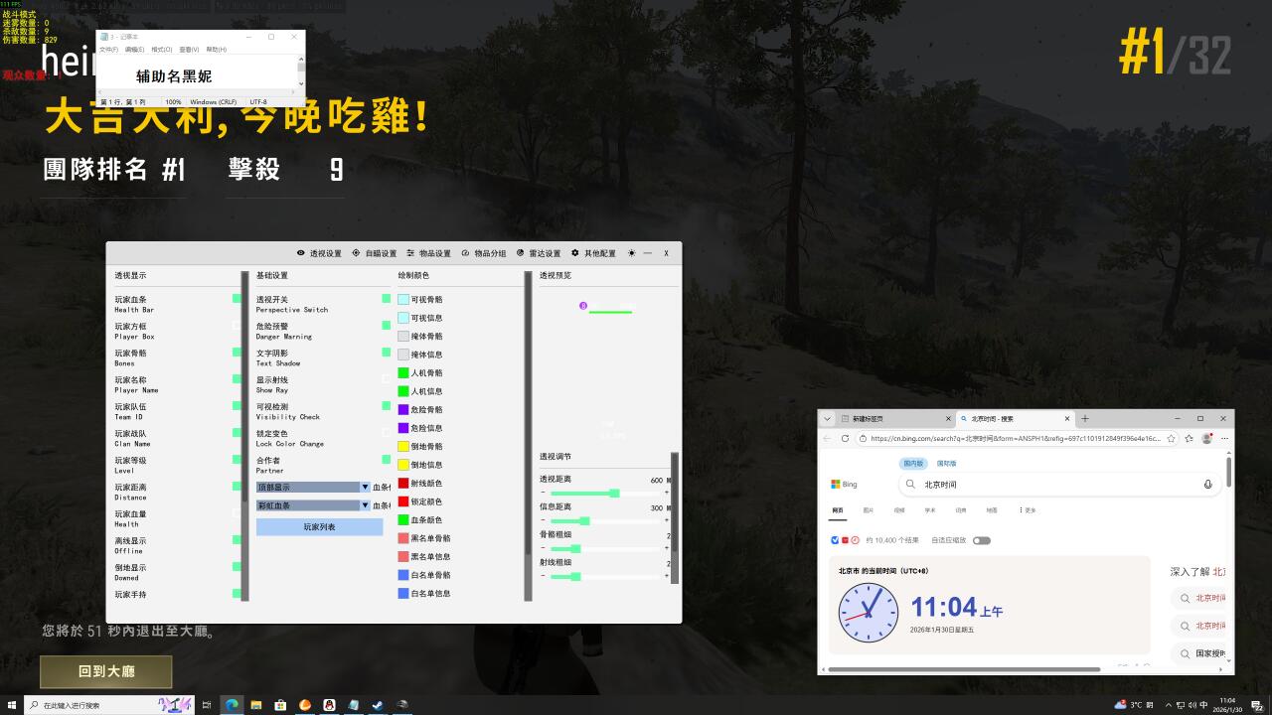Click the 回到大廳 button

tap(106, 671)
